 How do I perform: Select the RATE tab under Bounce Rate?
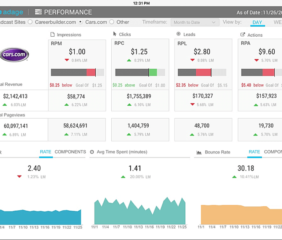point(254,152)
